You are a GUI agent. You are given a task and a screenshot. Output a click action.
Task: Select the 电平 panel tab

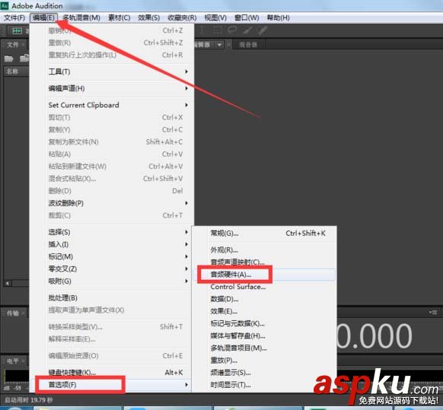(x=12, y=361)
